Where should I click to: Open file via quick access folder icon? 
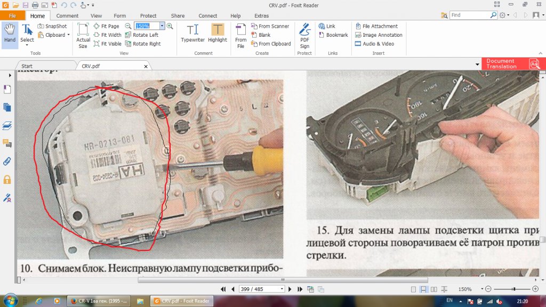15,5
